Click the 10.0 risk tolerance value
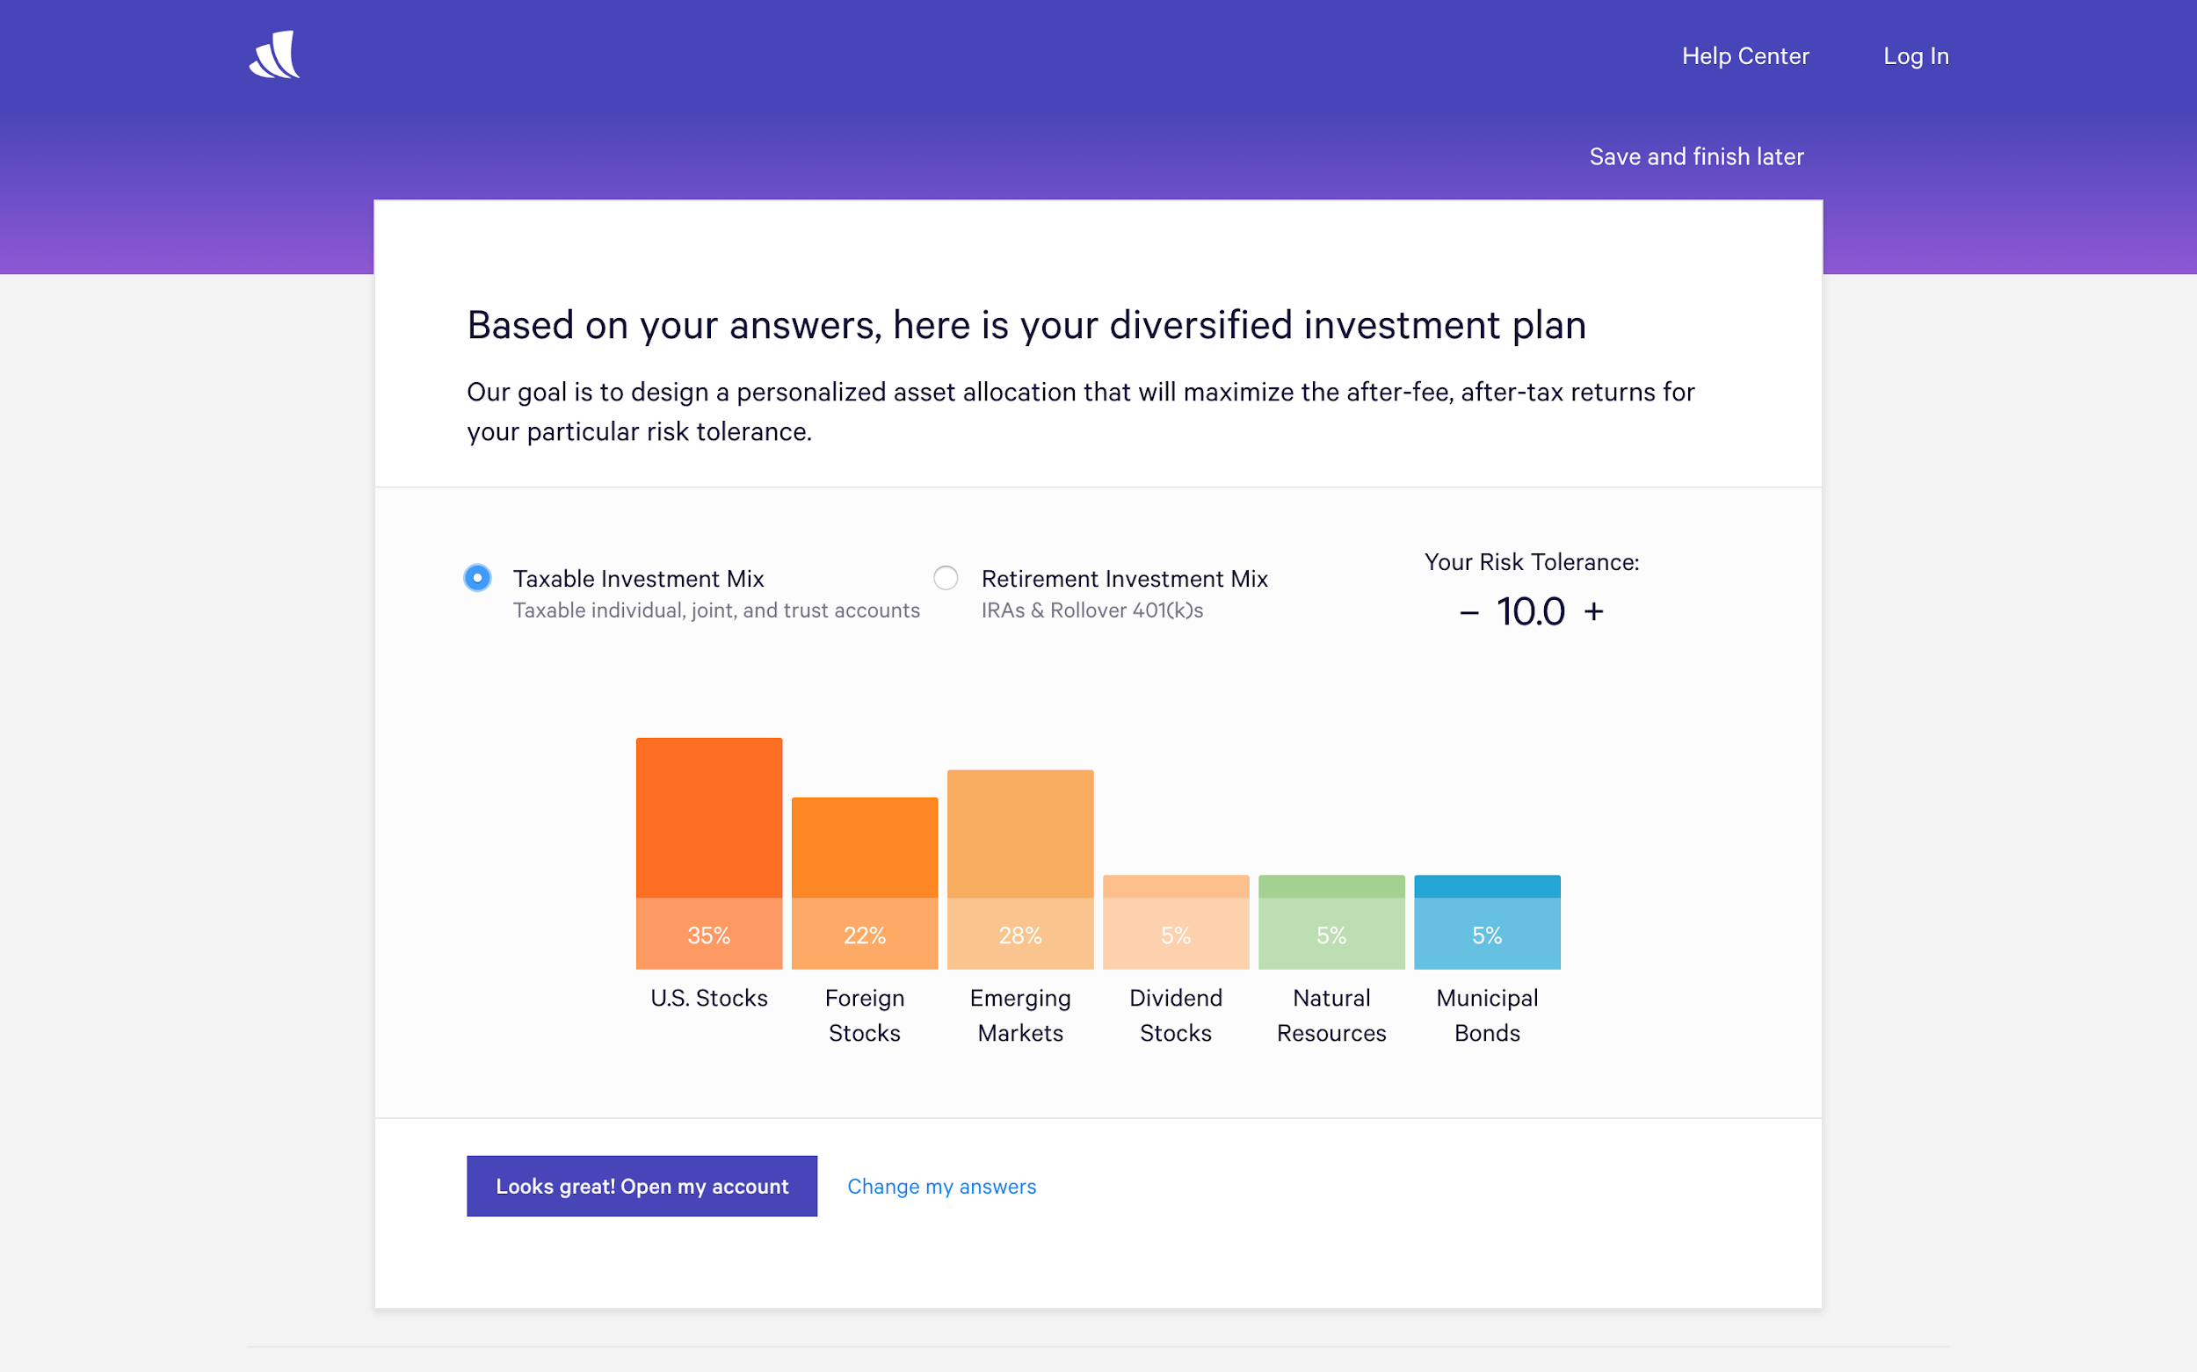 coord(1531,611)
